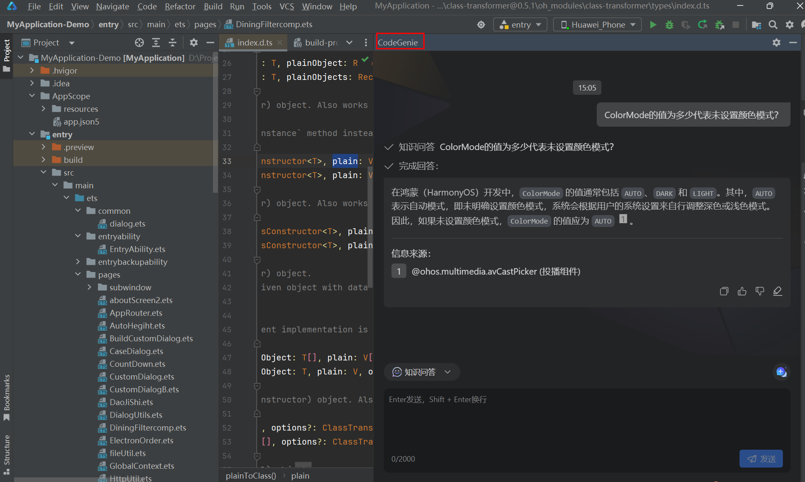This screenshot has height=482, width=805.
Task: Switch to the build-pro editor tab
Action: coord(317,43)
